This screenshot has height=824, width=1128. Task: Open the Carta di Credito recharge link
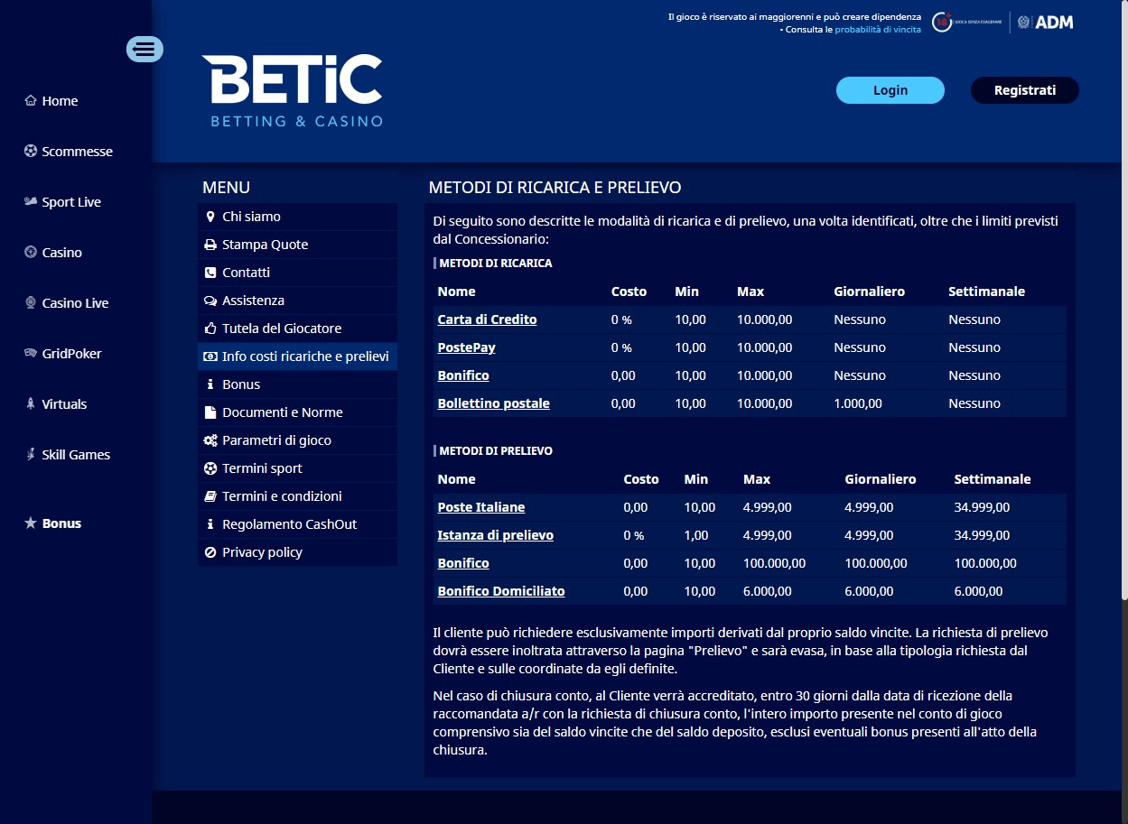click(488, 319)
